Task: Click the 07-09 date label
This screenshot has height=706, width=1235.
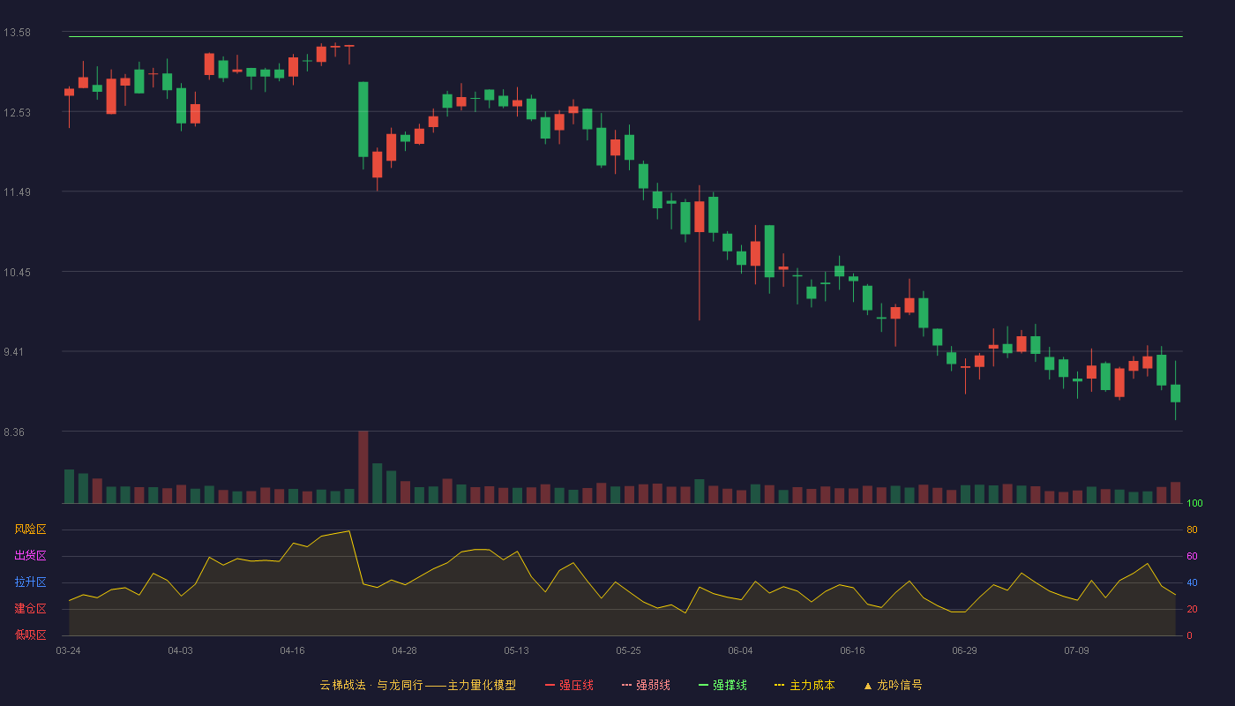Action: point(1076,650)
